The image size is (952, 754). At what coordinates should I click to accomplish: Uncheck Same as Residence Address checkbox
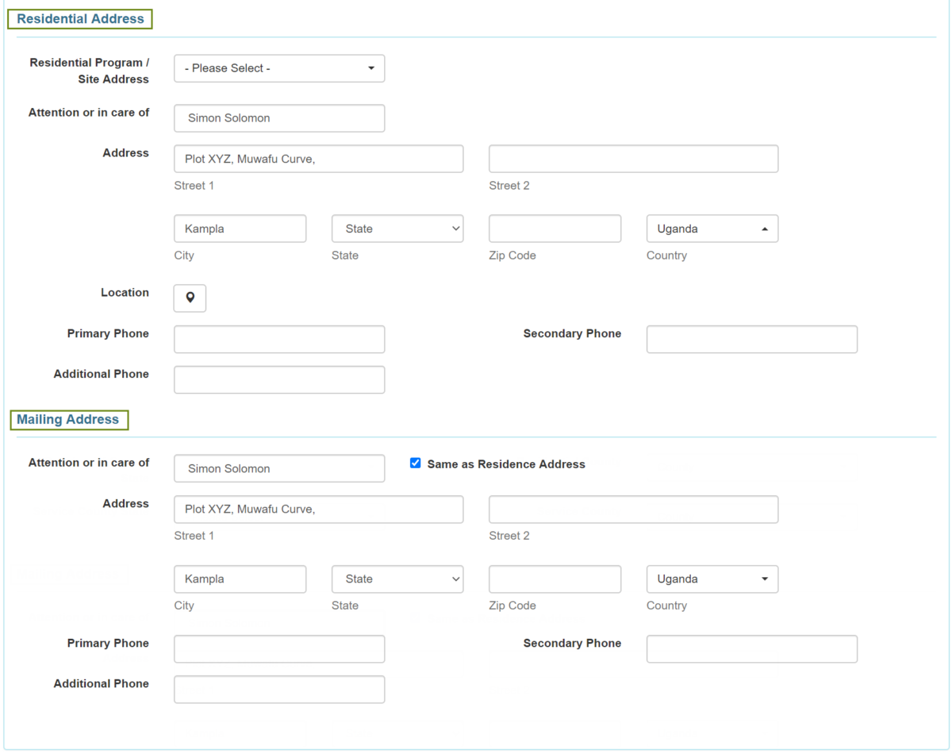pos(415,464)
